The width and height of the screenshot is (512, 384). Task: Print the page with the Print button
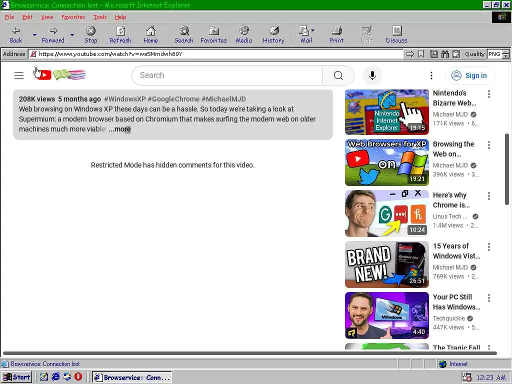tap(336, 35)
